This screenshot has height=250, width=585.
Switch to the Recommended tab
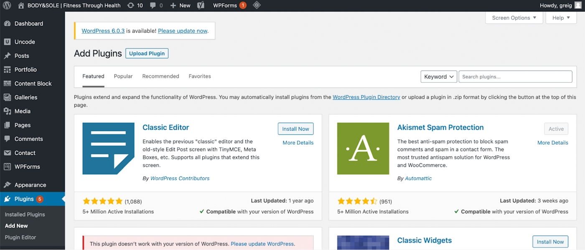tap(160, 76)
